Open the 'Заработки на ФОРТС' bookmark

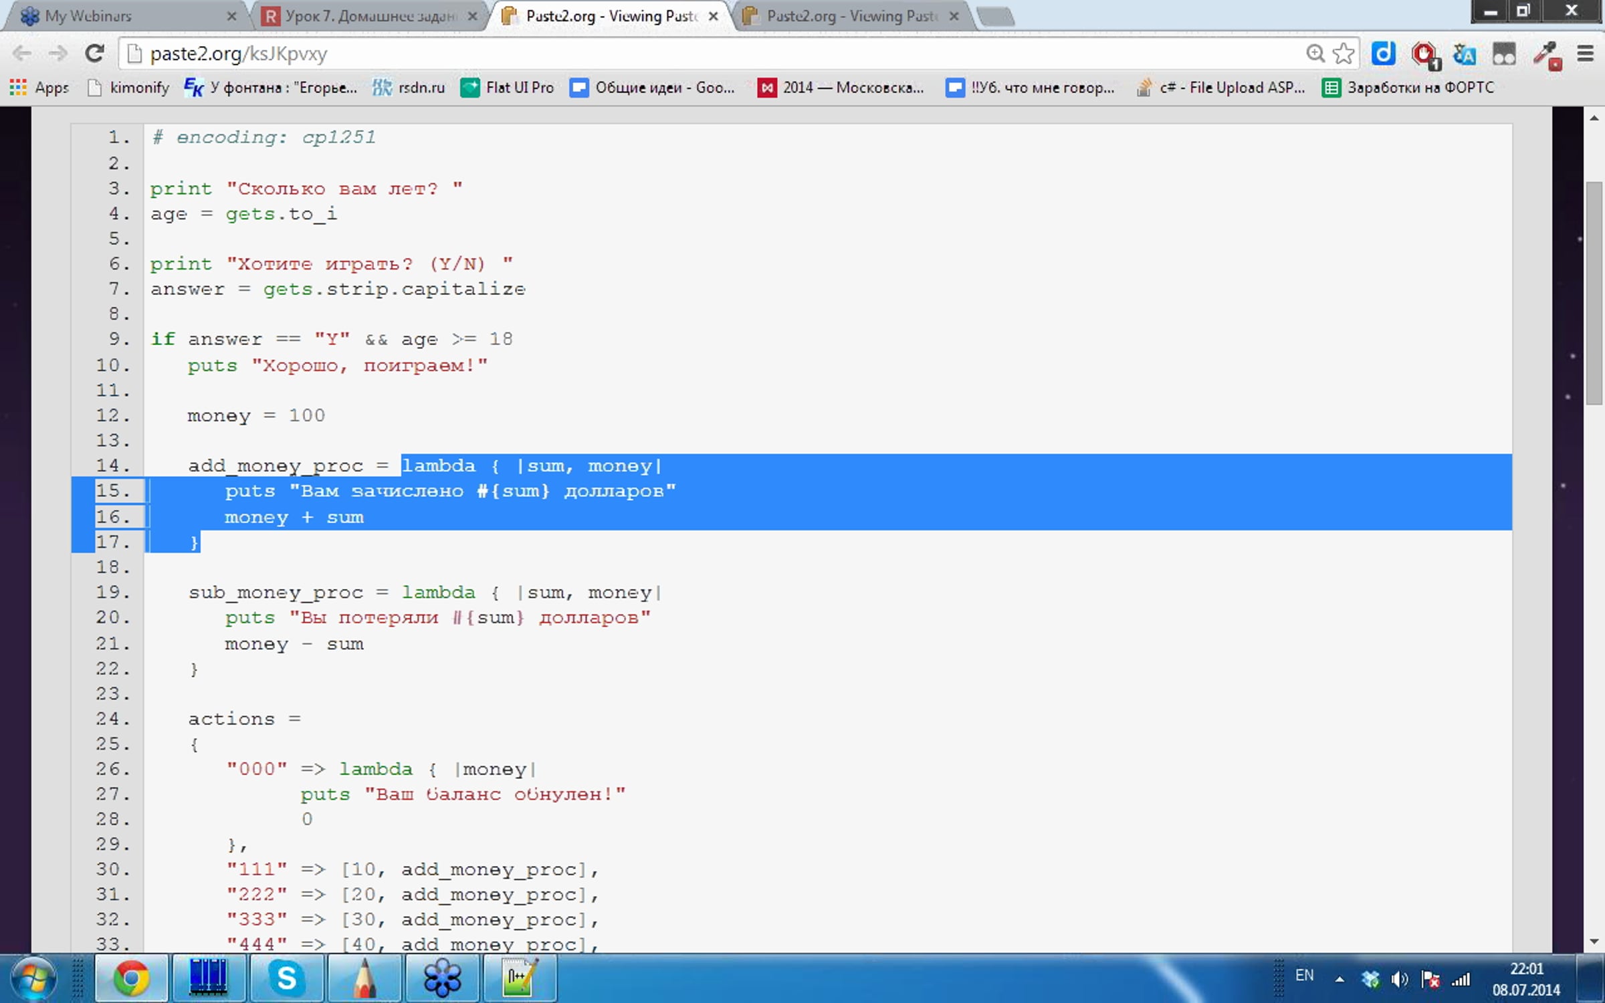pyautogui.click(x=1408, y=88)
